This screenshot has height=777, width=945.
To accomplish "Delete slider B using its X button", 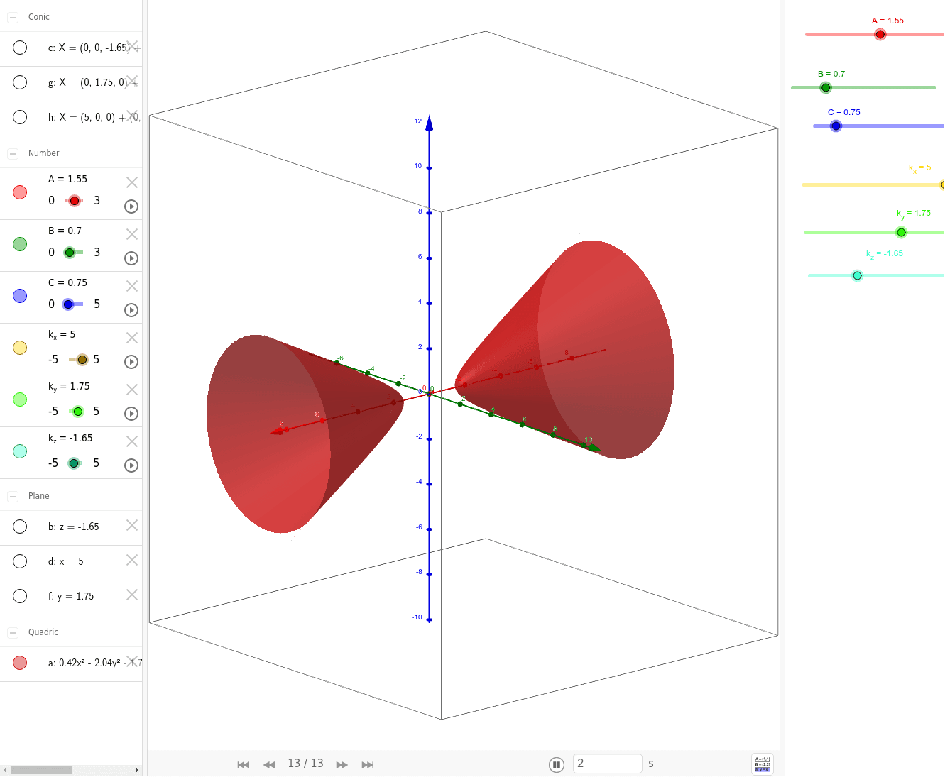I will 131,233.
